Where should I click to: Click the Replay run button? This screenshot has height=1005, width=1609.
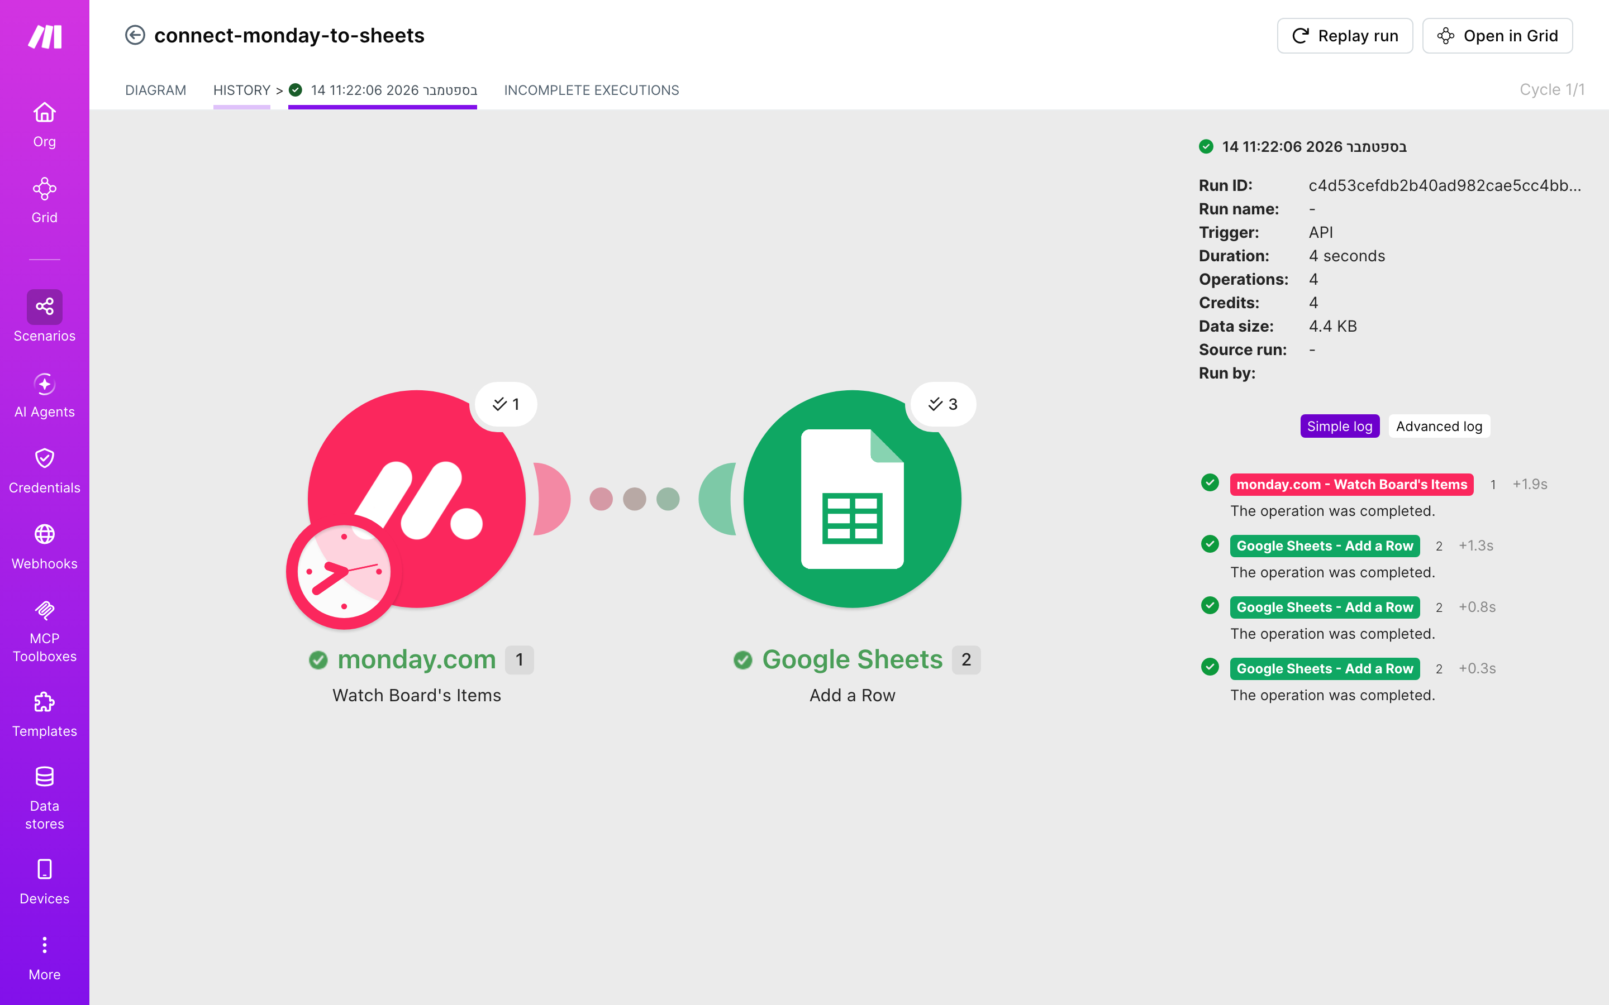[1345, 36]
